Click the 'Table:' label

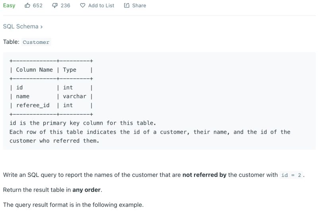[x=11, y=42]
